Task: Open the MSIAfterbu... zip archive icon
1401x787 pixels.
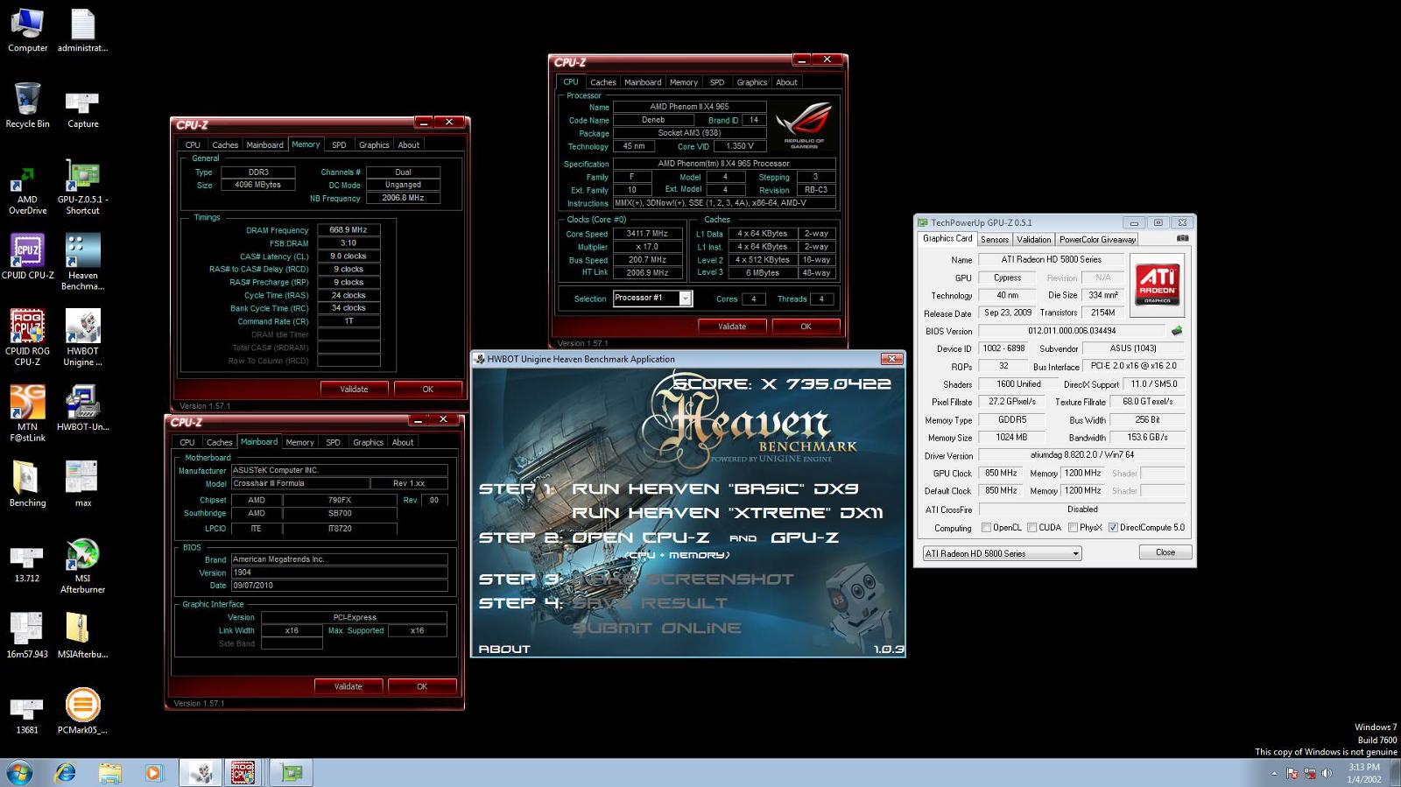Action: [82, 636]
